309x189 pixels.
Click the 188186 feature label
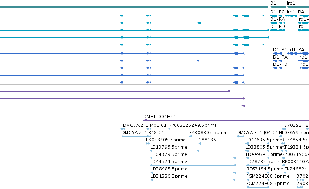coord(207,140)
